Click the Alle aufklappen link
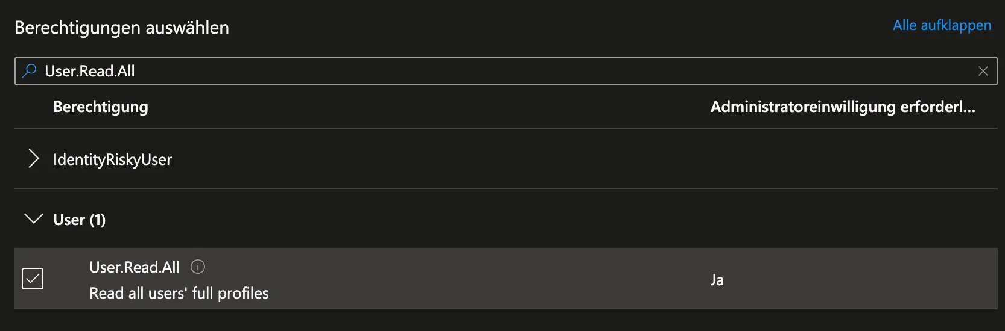The width and height of the screenshot is (1005, 331). pos(942,25)
